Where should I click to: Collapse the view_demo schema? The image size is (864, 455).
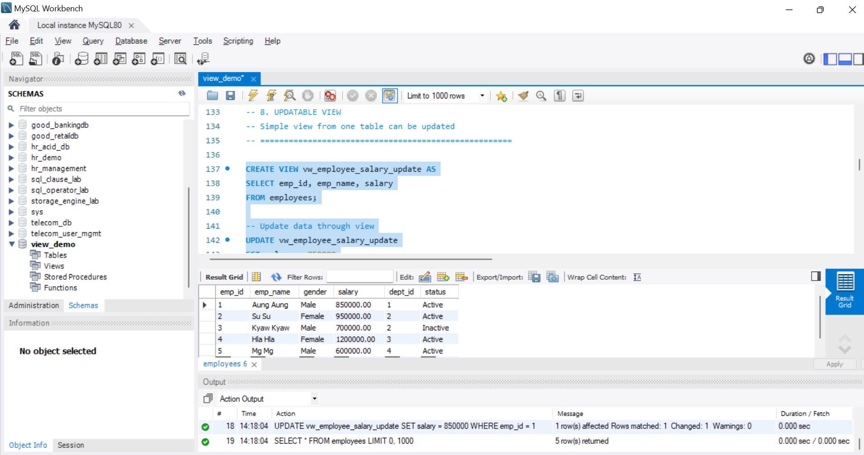tap(11, 244)
